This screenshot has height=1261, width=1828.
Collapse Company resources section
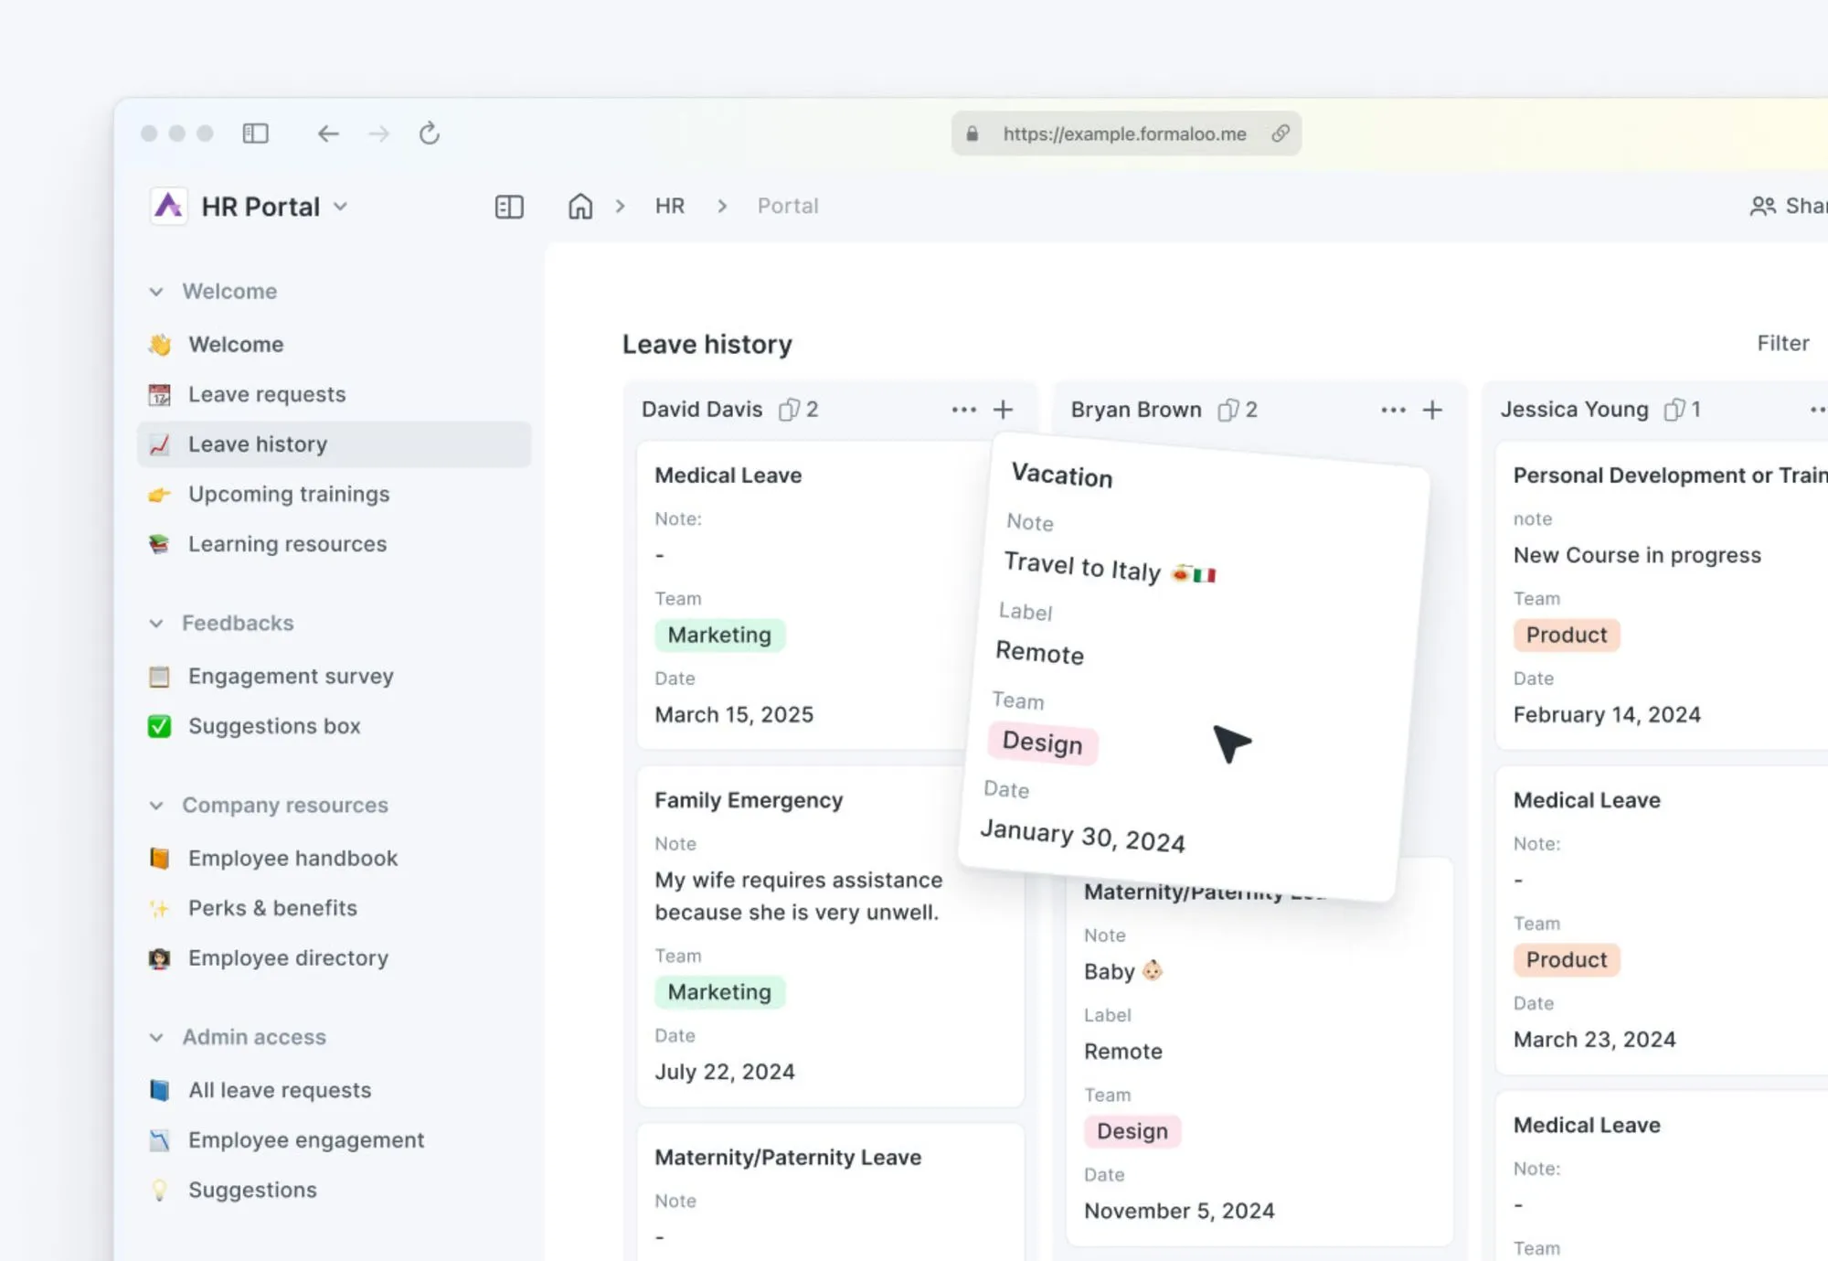(156, 806)
